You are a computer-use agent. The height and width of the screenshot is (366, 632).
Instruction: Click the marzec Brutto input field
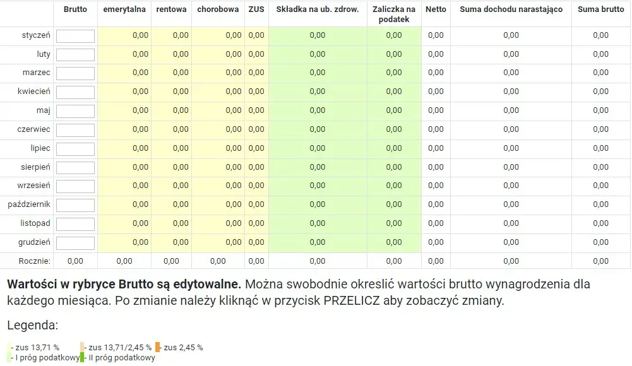tap(75, 73)
